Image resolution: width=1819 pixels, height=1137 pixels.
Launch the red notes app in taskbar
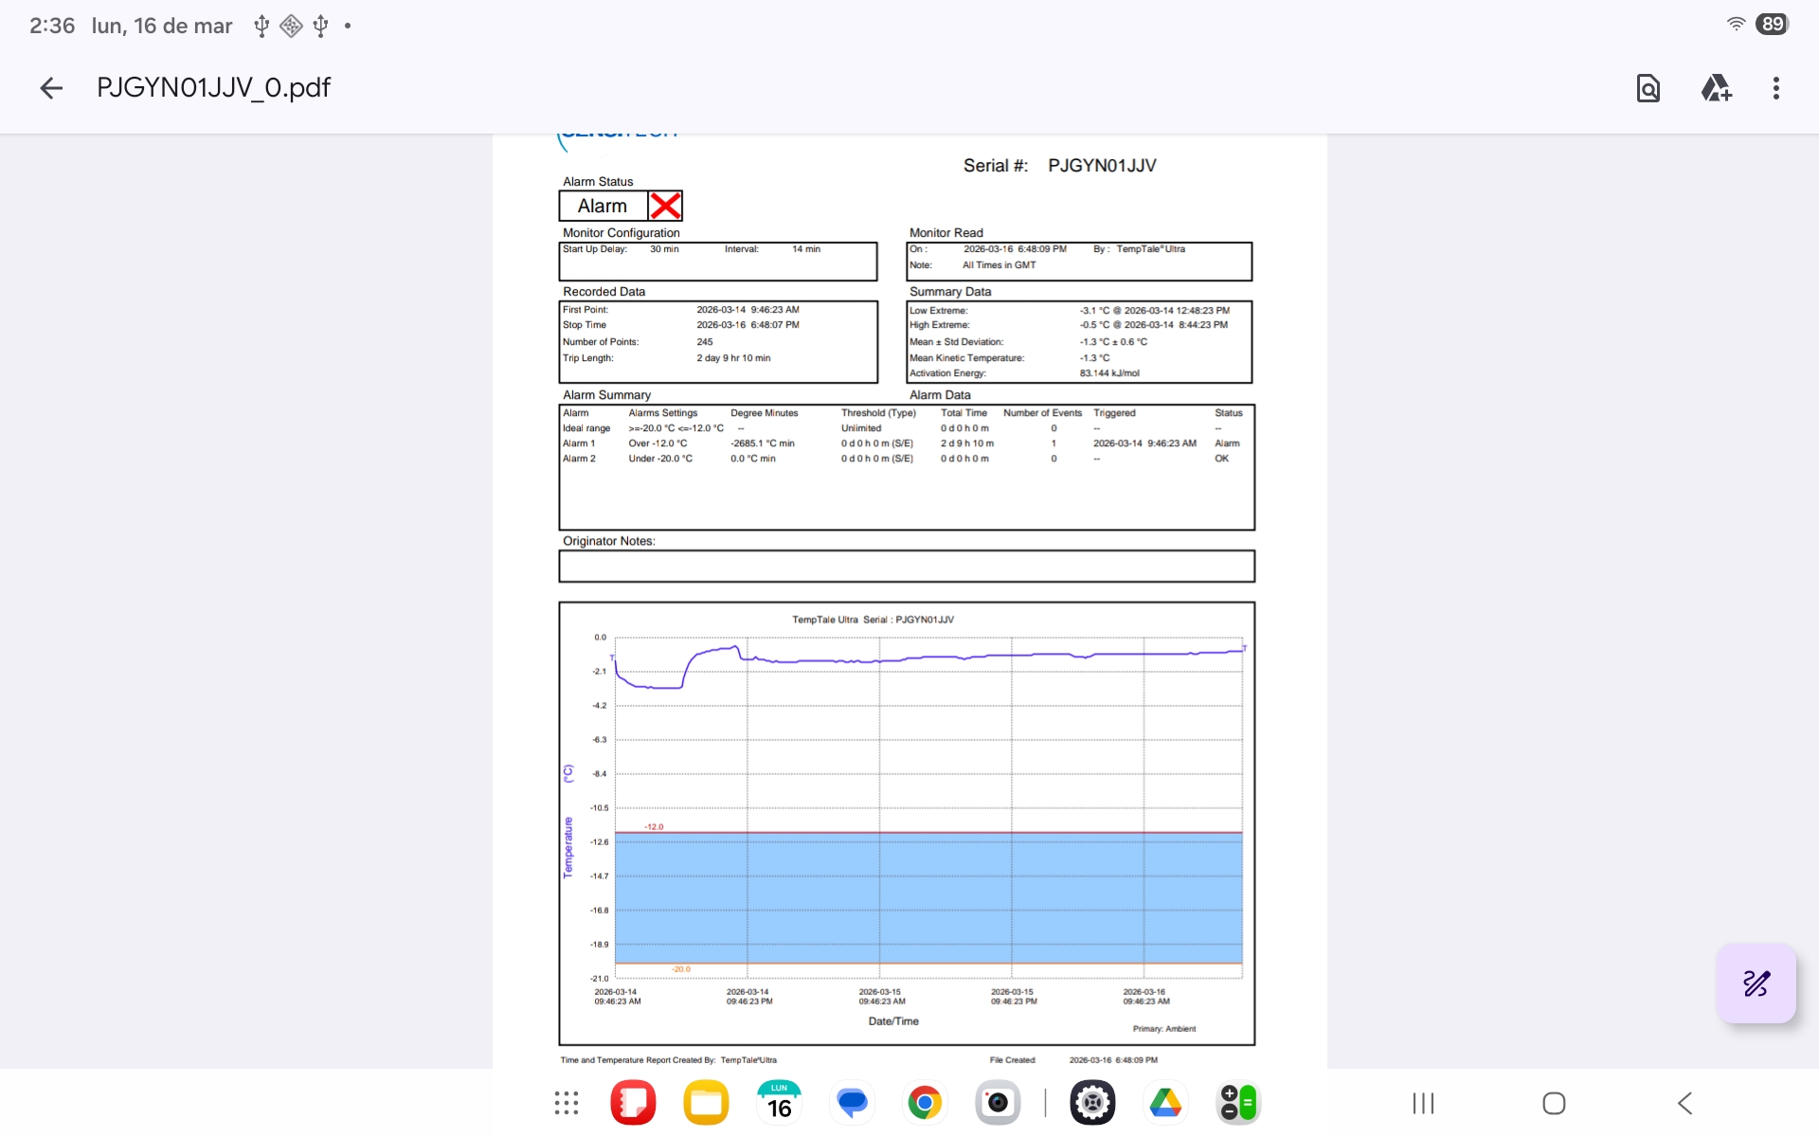(633, 1103)
